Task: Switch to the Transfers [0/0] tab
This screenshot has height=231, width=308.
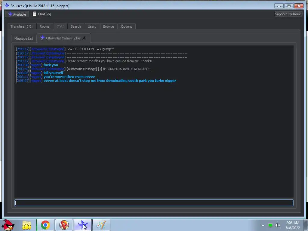Action: tap(21, 26)
